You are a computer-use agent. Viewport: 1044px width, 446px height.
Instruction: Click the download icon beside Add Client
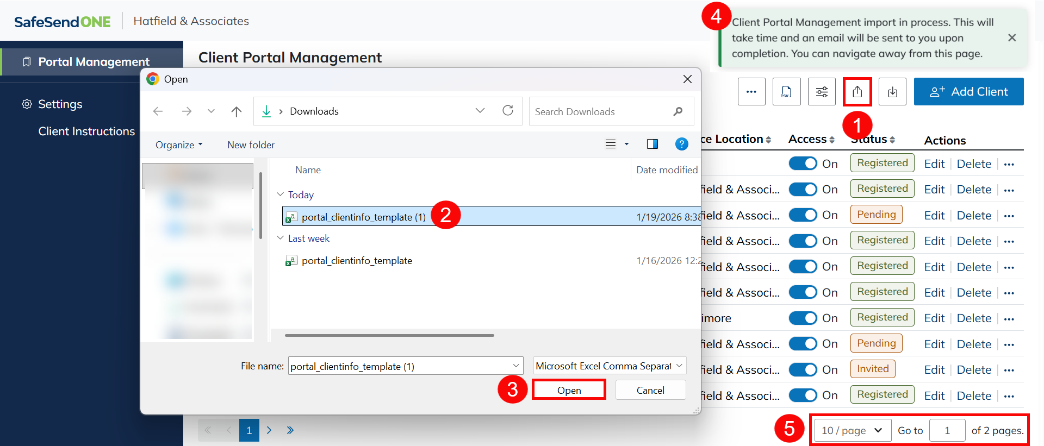point(892,92)
